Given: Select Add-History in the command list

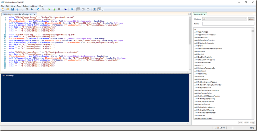Looking at the screenshot, I should (x=199, y=65).
